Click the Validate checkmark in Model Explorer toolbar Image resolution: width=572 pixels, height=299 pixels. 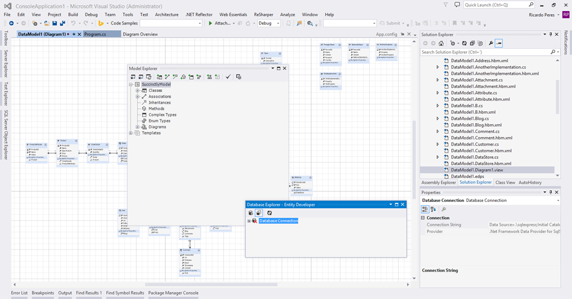228,77
